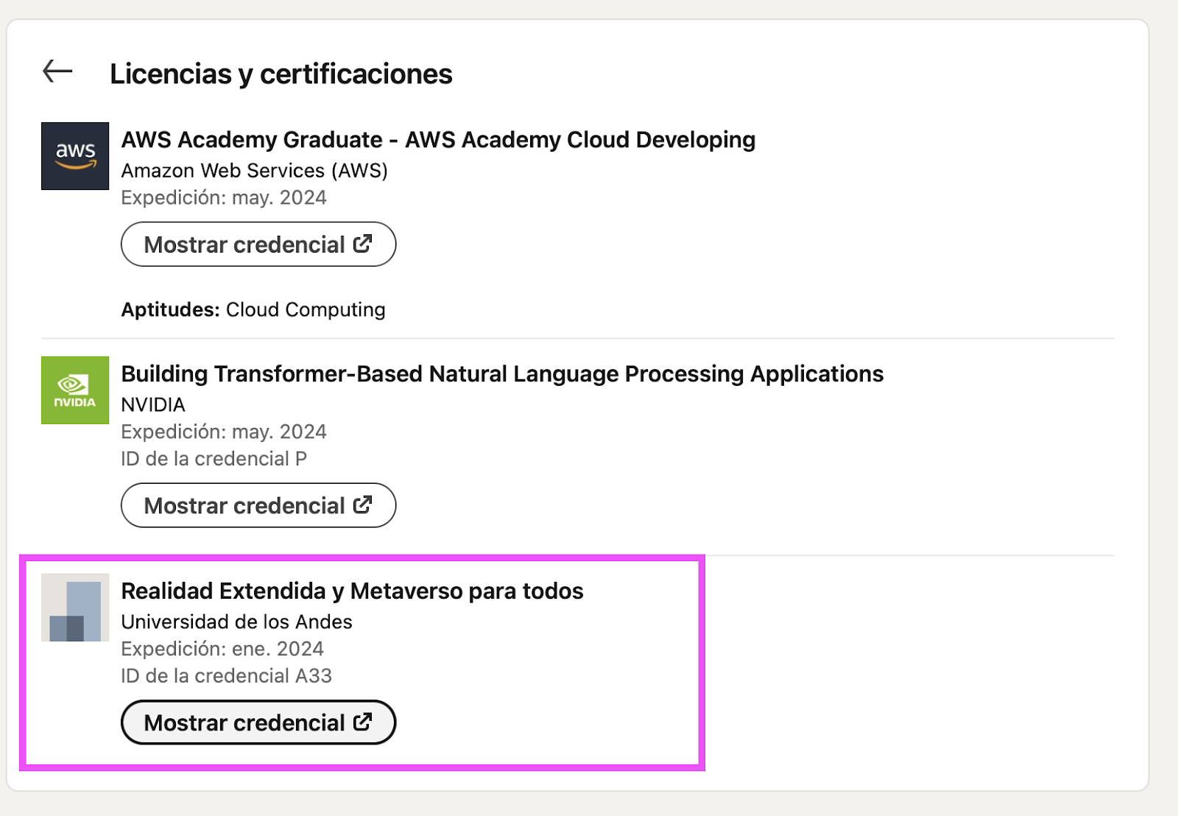Click Mostrar credencial under Realidad Extendida
Screen dimensions: 1178x816
pyautogui.click(x=258, y=722)
